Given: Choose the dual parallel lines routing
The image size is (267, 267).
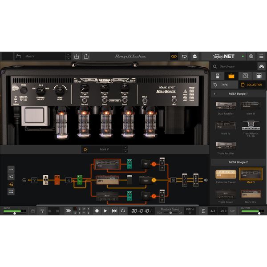Looking at the screenshot, I should (11, 192).
